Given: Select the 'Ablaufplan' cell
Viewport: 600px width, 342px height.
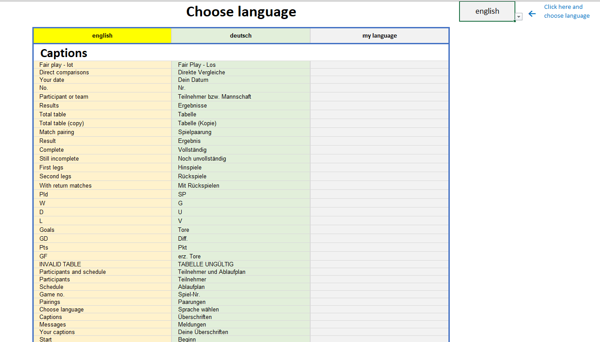Looking at the screenshot, I should click(x=241, y=287).
